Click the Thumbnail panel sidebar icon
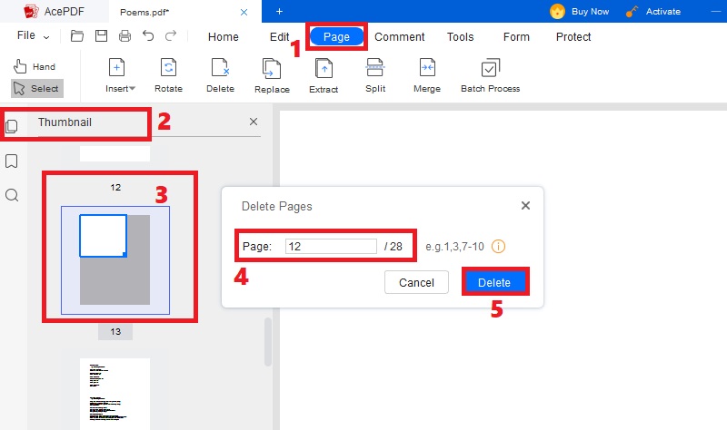The height and width of the screenshot is (430, 727). (x=12, y=126)
